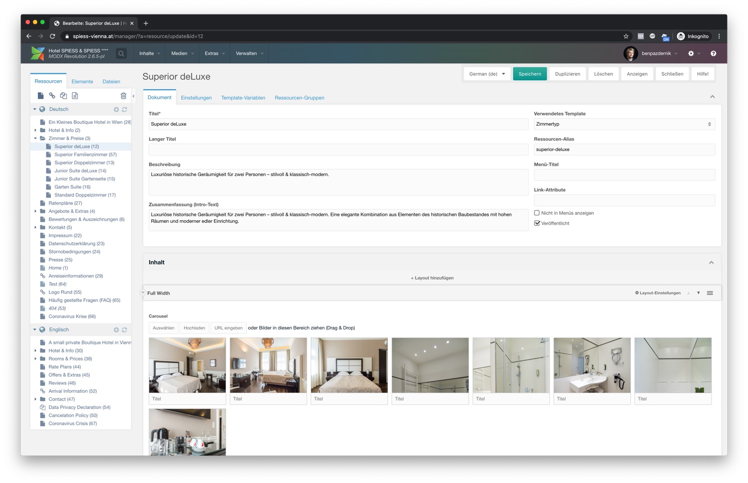Switch to the Einstellungen tab
The image size is (748, 483).
pos(196,98)
